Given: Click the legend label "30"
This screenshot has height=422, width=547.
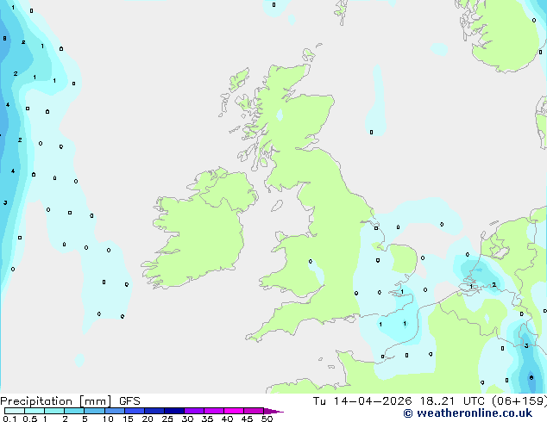Looking at the screenshot, I should pos(187,419).
